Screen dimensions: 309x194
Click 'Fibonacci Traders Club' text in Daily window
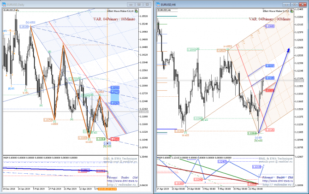coord(123,177)
